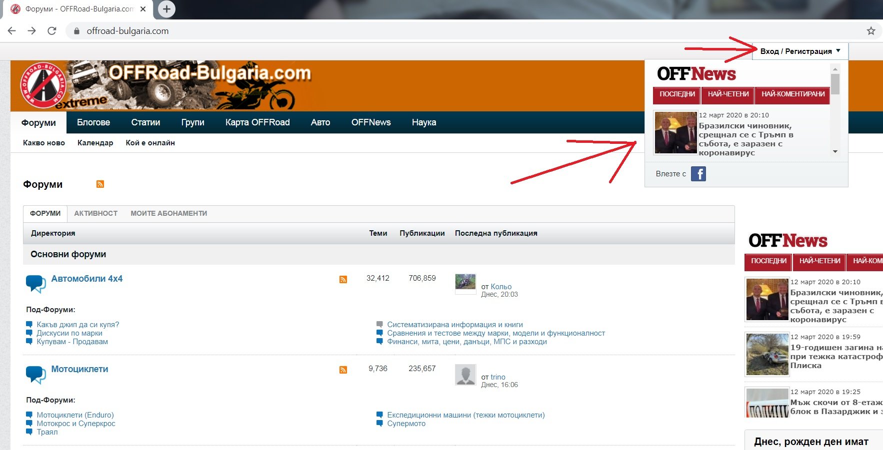
Task: Open the Блогове menu item
Action: 93,122
